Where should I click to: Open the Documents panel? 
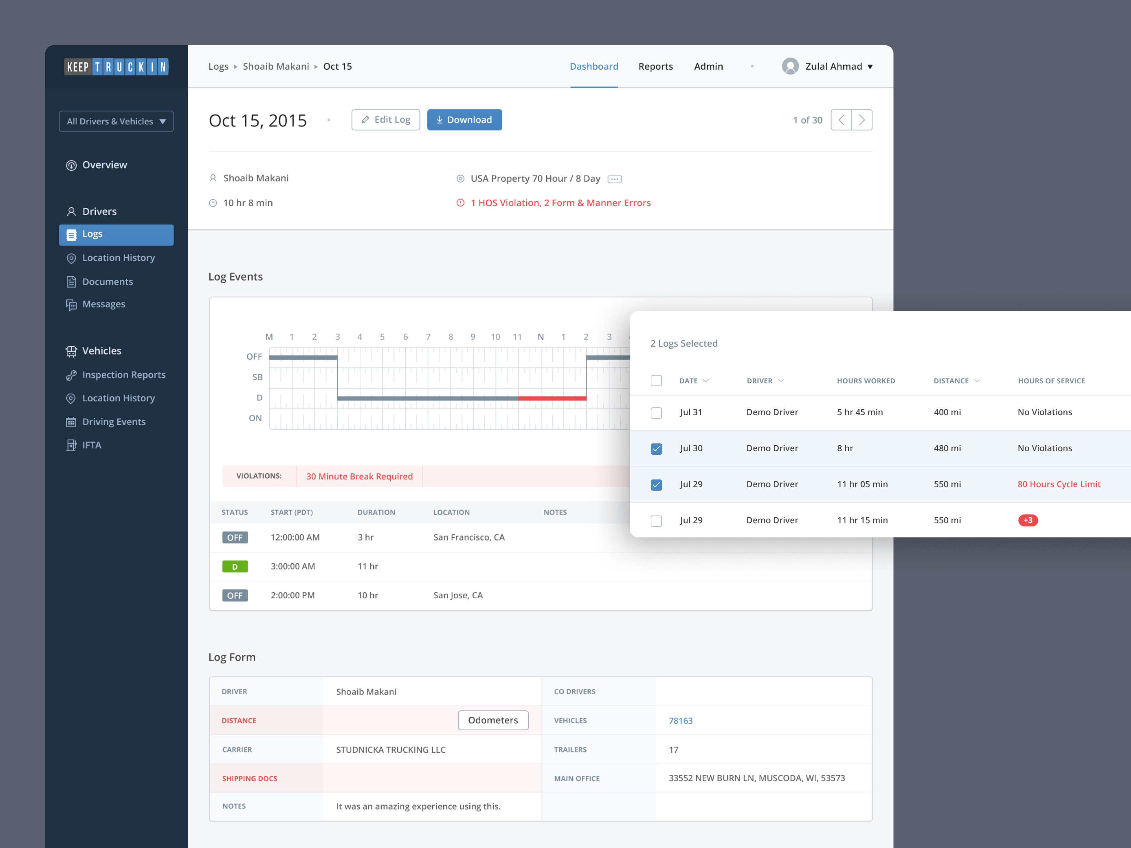coord(107,282)
